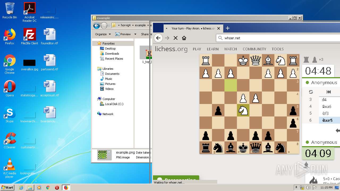Launch the VLC media player desktop icon
This screenshot has width=340, height=191.
tap(10, 168)
